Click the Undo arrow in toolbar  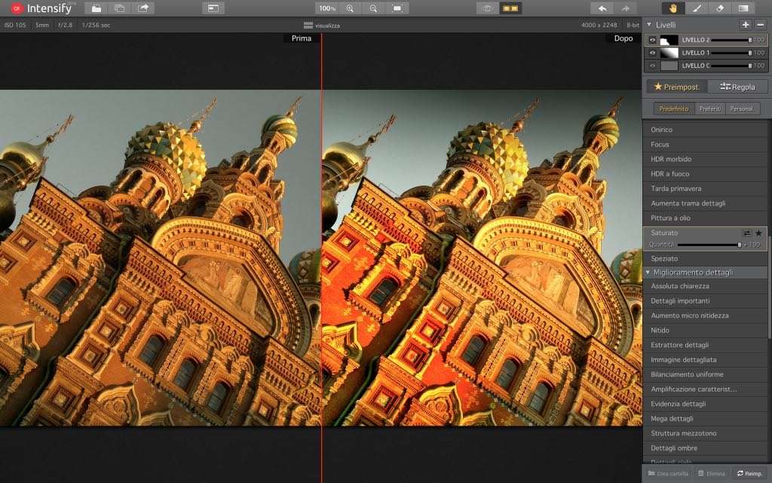(601, 8)
